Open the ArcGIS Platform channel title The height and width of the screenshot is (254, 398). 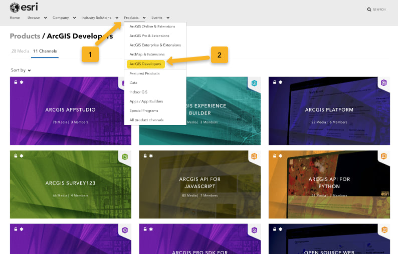pos(329,109)
